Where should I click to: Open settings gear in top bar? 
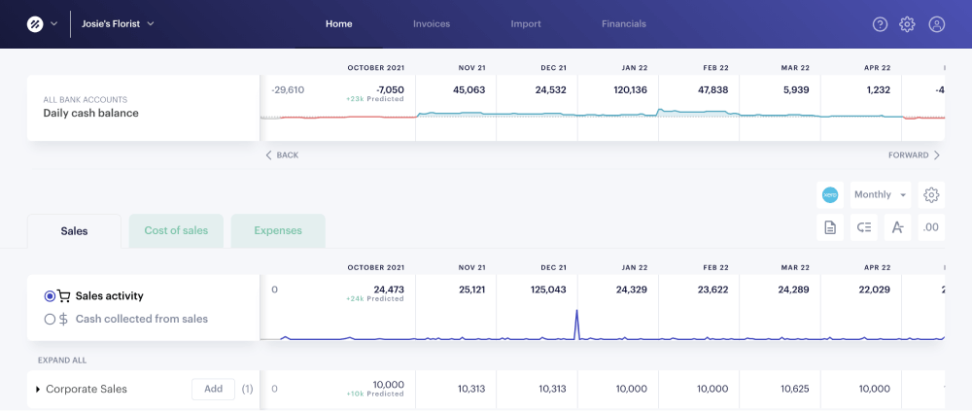tap(908, 24)
